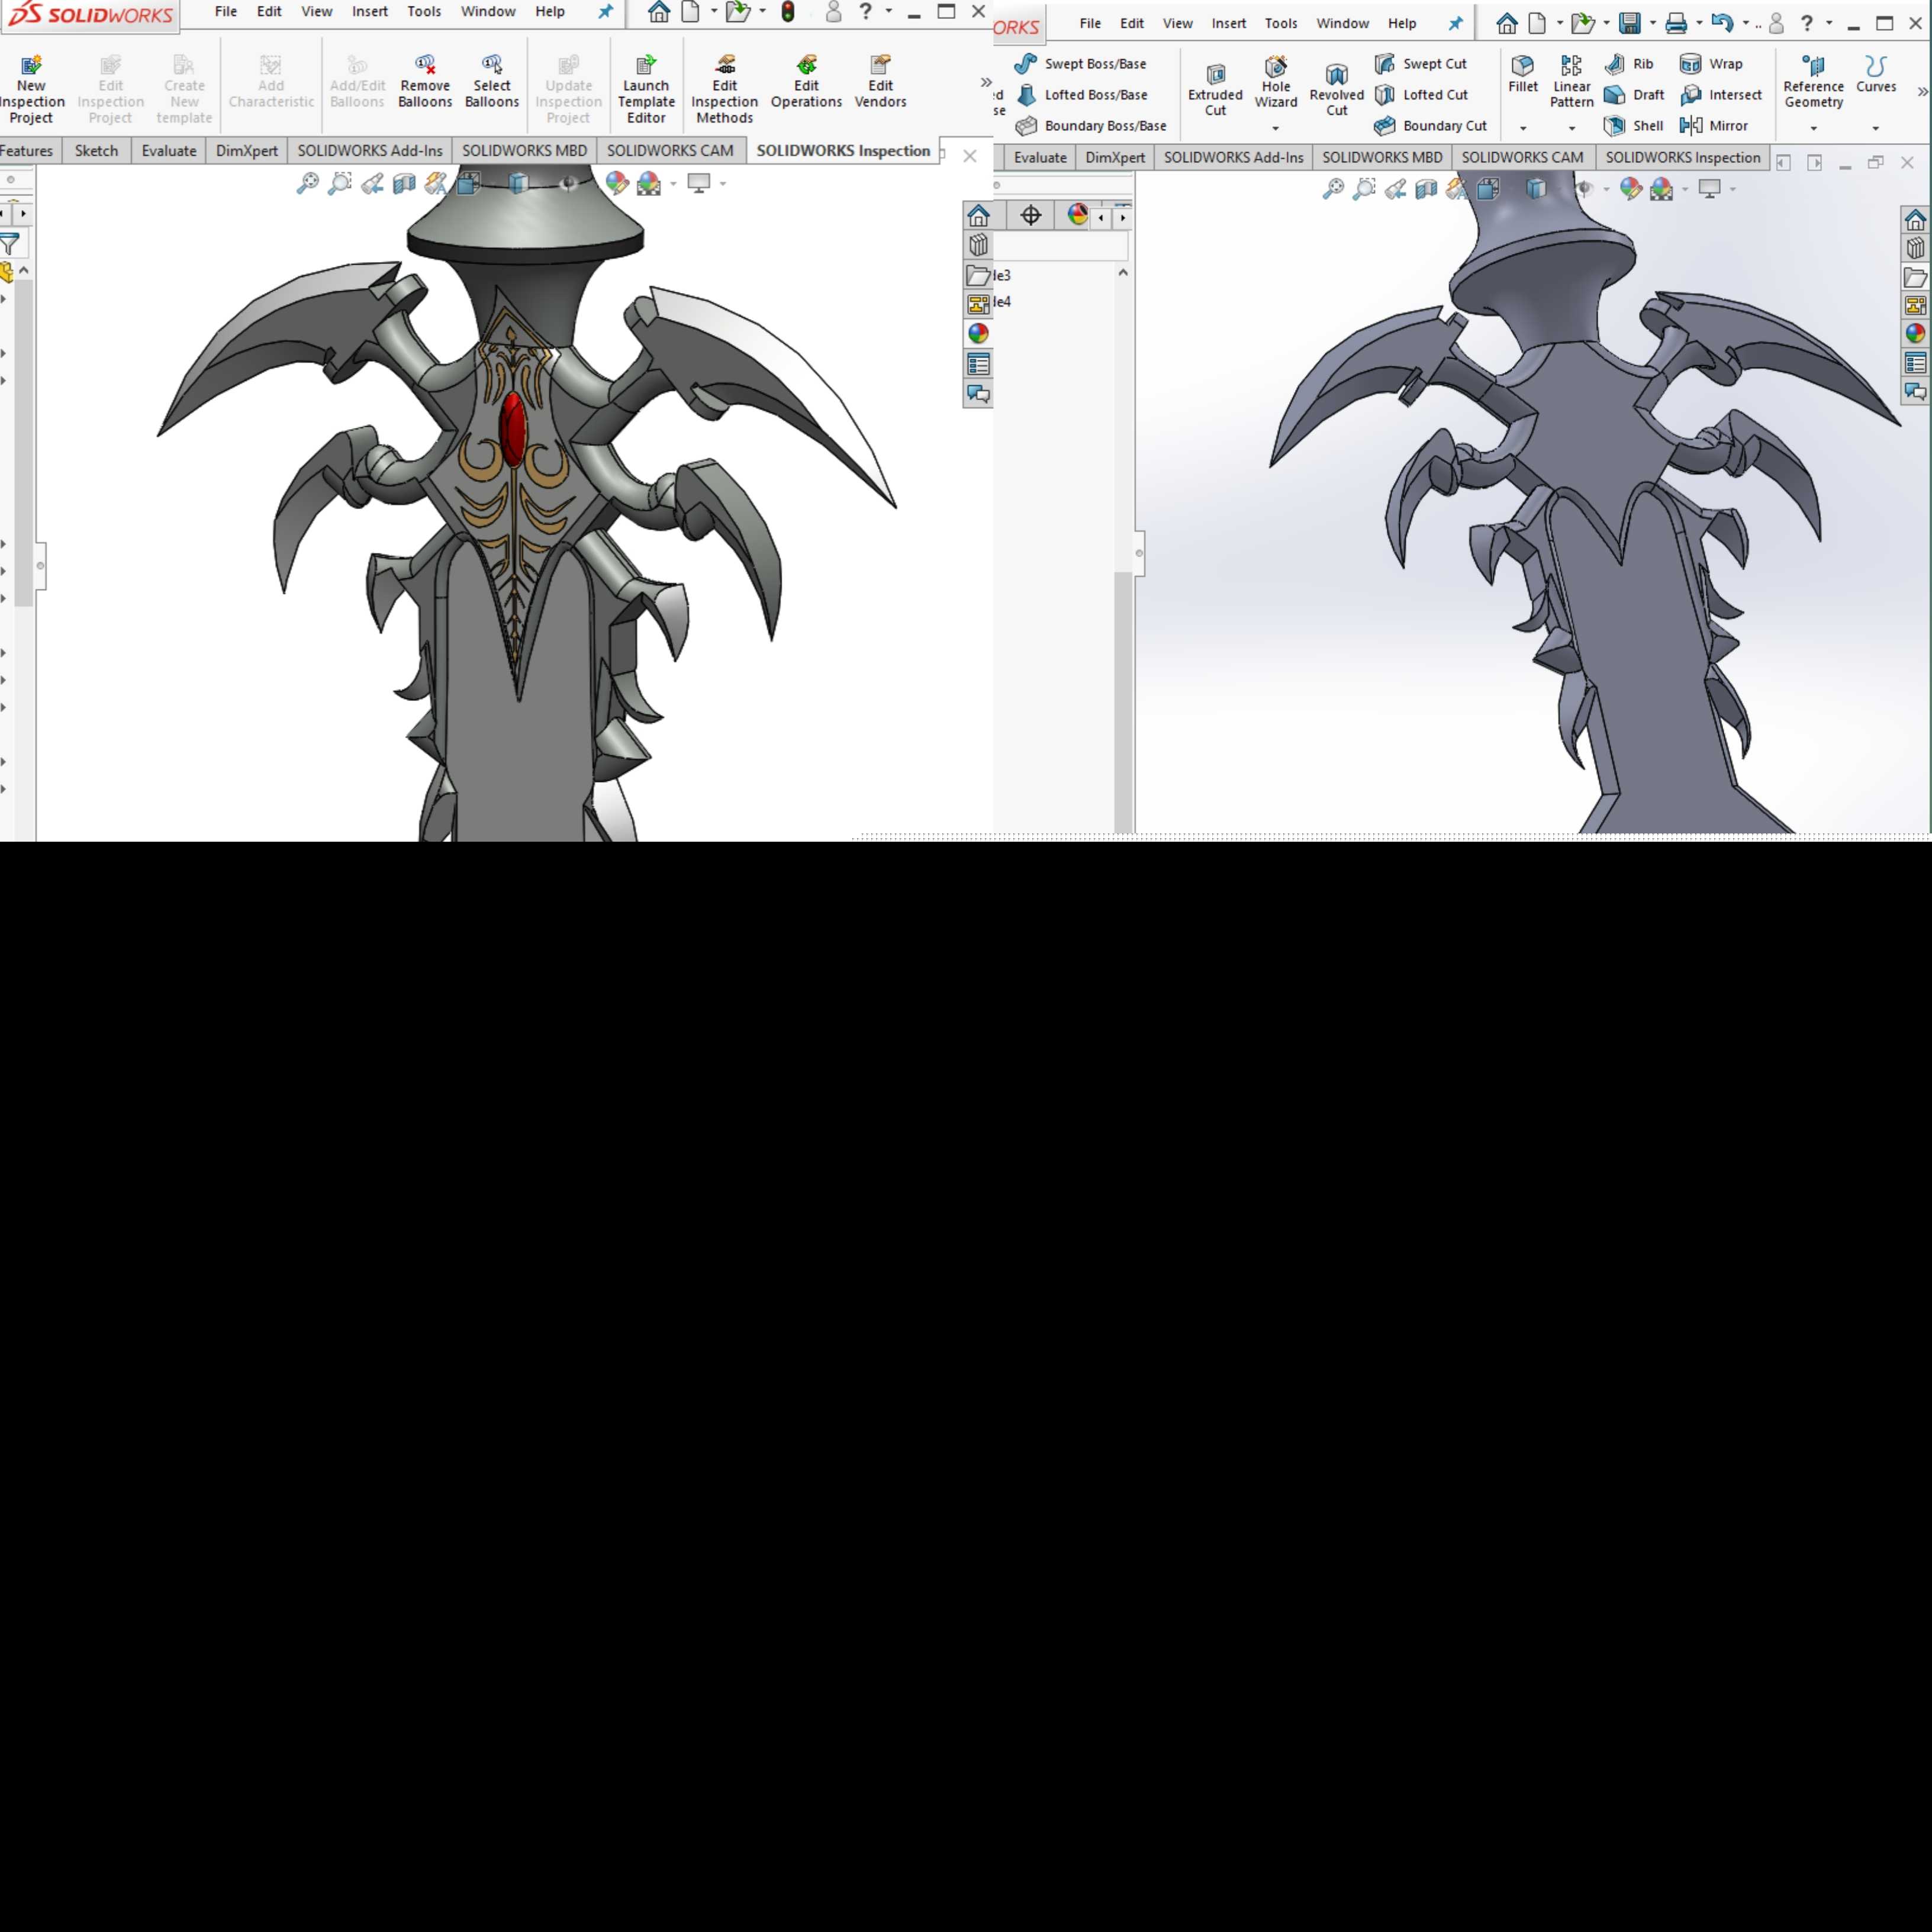The width and height of the screenshot is (1932, 1932).
Task: Click Undo icon in right window
Action: pyautogui.click(x=1722, y=23)
